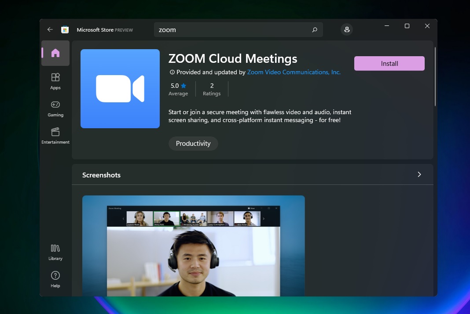
Task: Expand Screenshots with the chevron arrow
Action: (419, 174)
